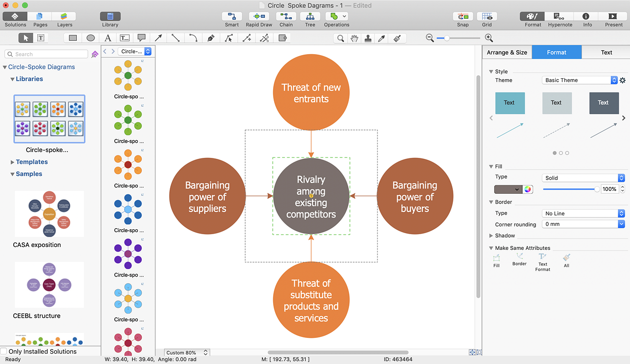Open the Rapid Draw tool
Viewport: 630px width, 364px height.
tap(259, 16)
